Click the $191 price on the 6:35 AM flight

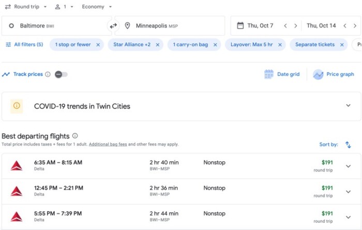327,163
